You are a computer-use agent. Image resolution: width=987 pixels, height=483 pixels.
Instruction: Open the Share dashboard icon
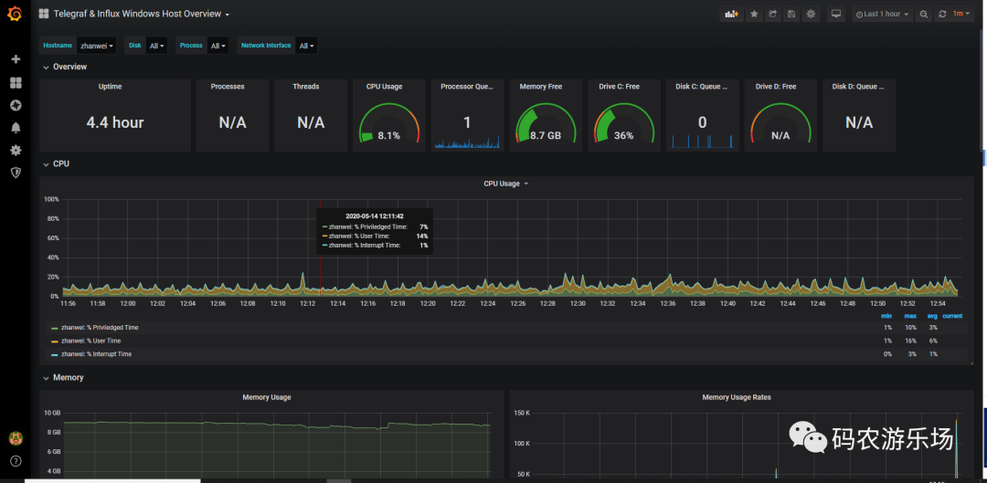click(772, 14)
